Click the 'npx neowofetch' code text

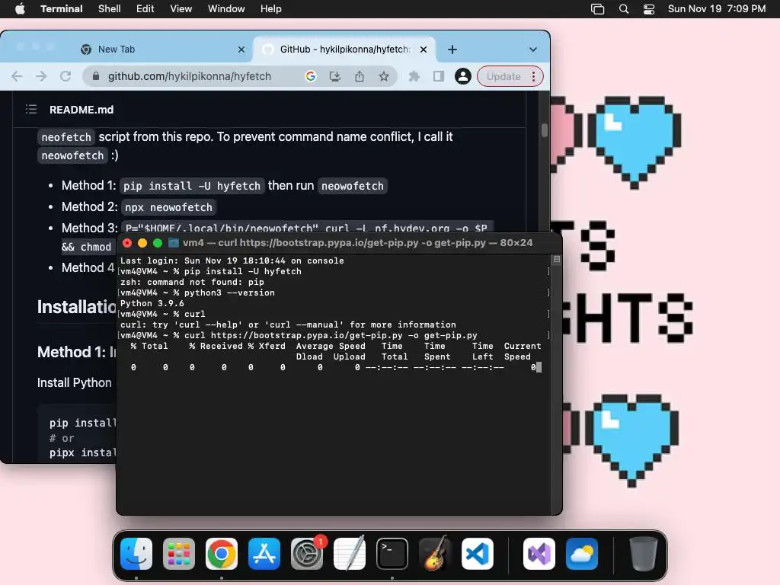(x=168, y=207)
